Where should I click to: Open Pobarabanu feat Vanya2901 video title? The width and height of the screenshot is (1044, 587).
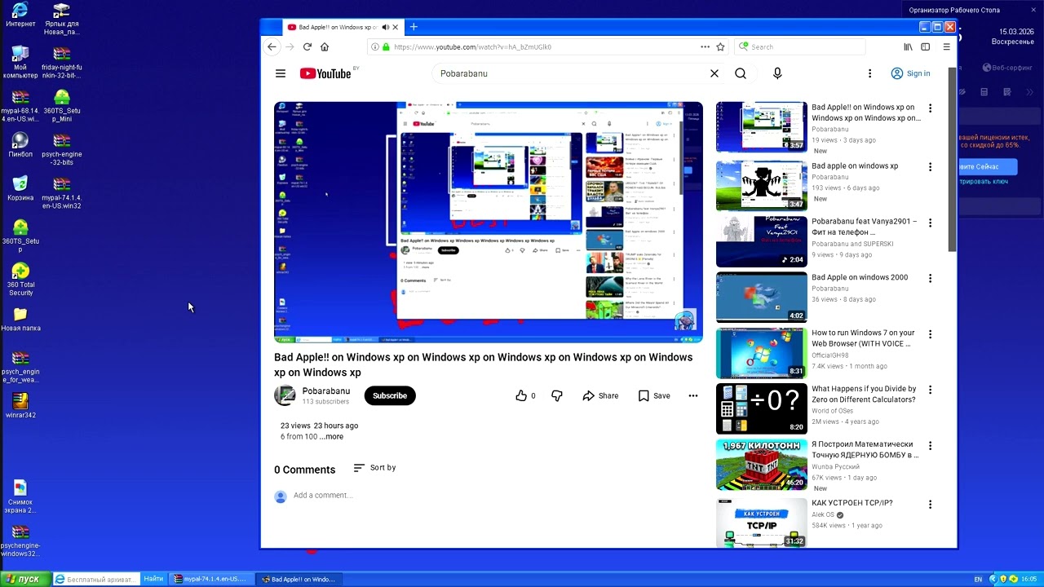[864, 227]
